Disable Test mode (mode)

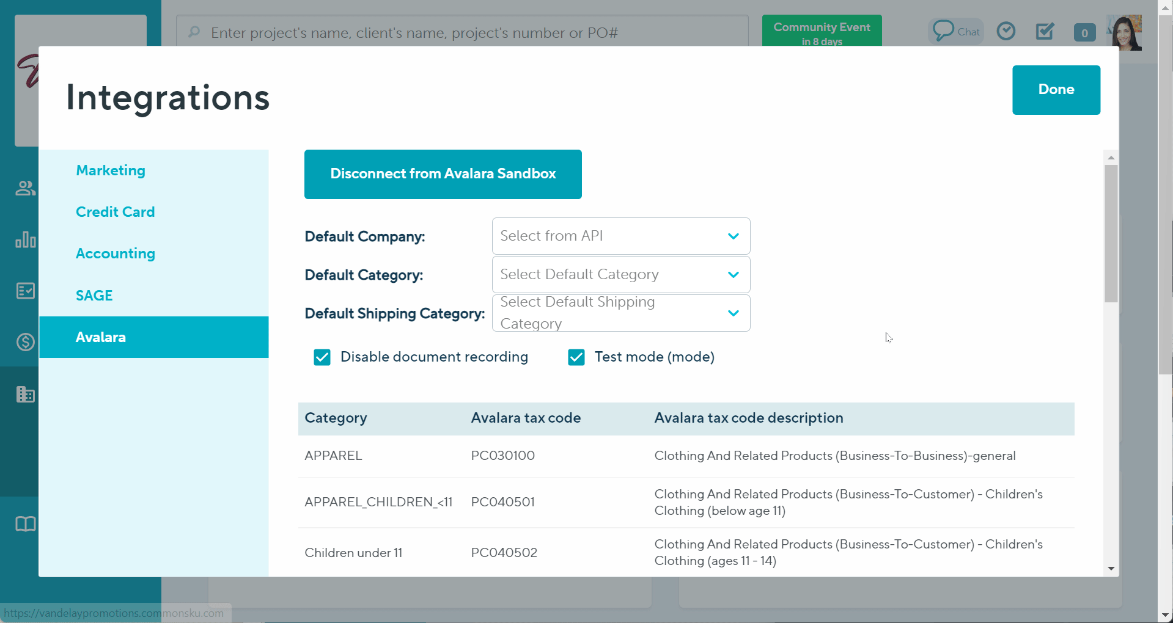pos(576,357)
